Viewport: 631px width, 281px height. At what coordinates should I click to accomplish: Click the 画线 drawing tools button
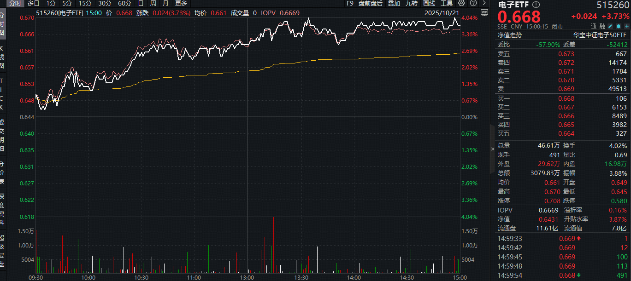click(429, 3)
